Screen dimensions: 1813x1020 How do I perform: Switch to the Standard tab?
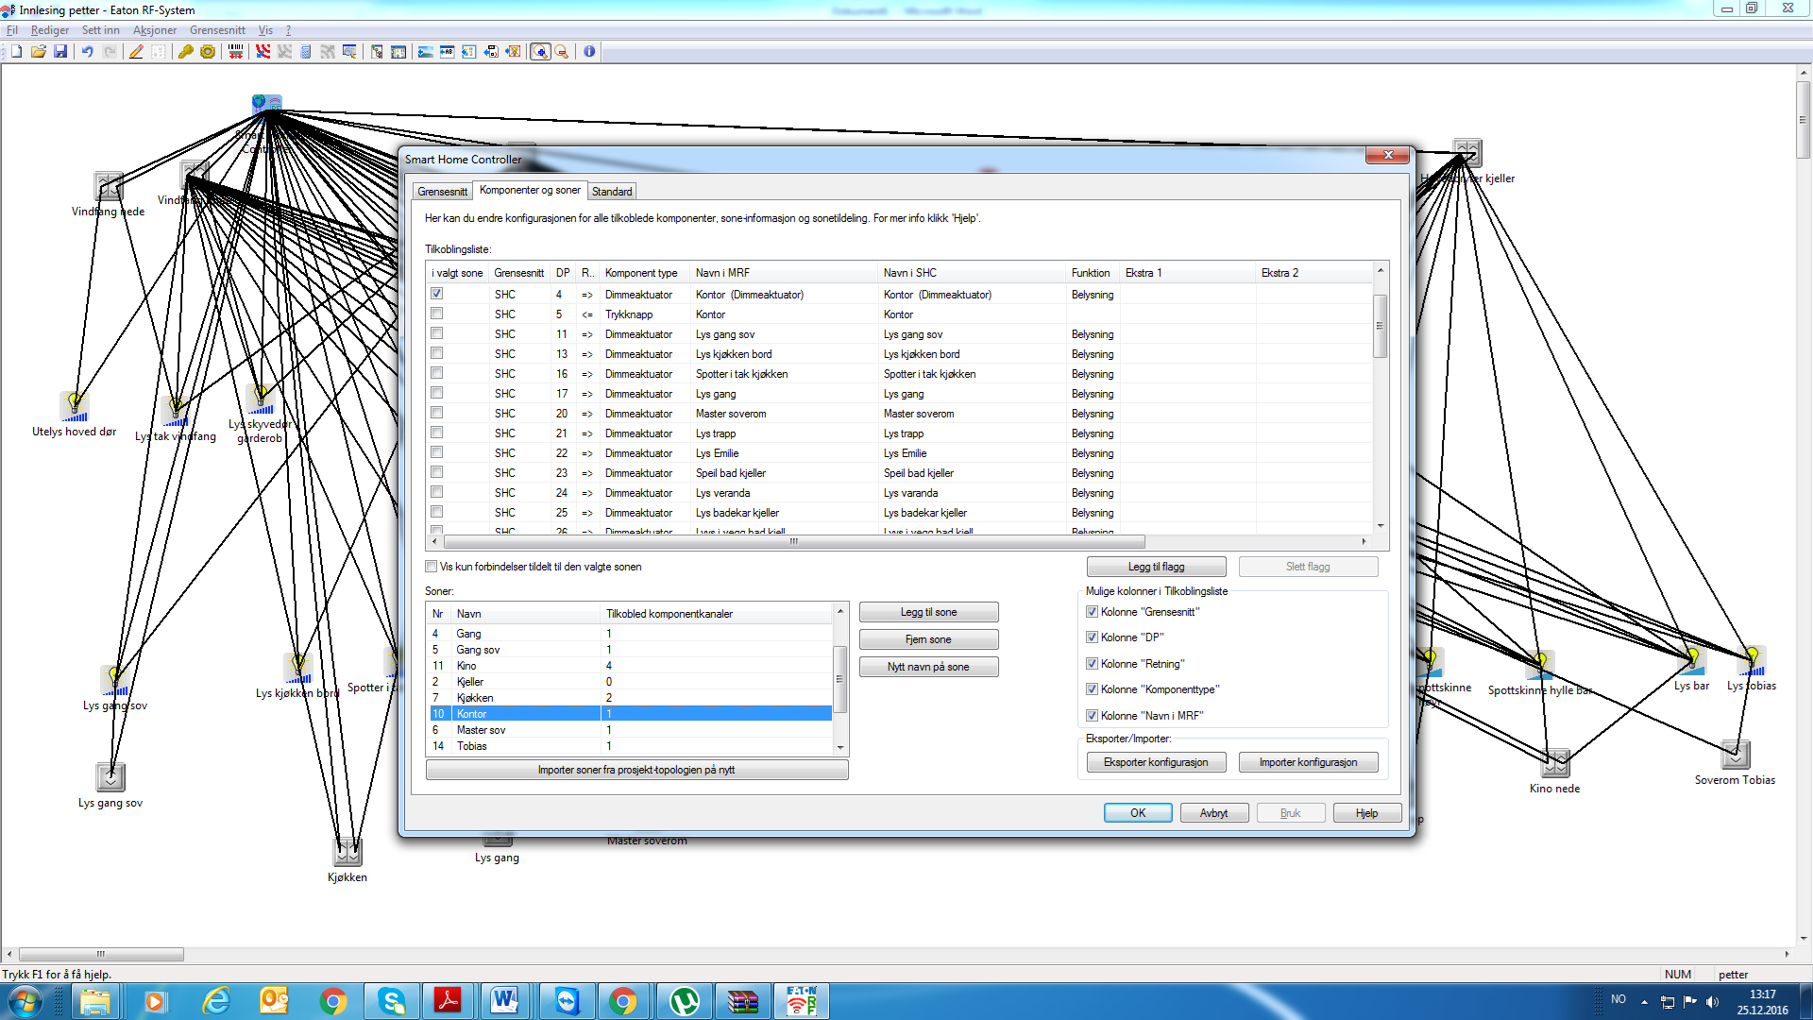pyautogui.click(x=612, y=192)
